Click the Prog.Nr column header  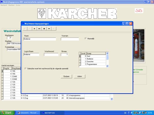pyautogui.click(x=7, y=68)
